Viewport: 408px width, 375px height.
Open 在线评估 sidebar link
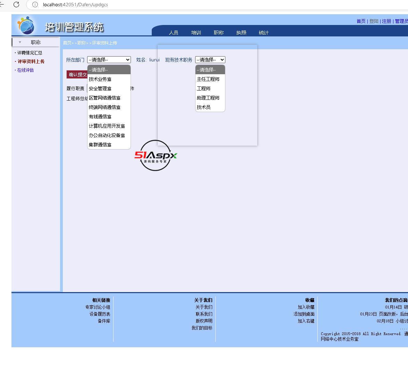26,70
